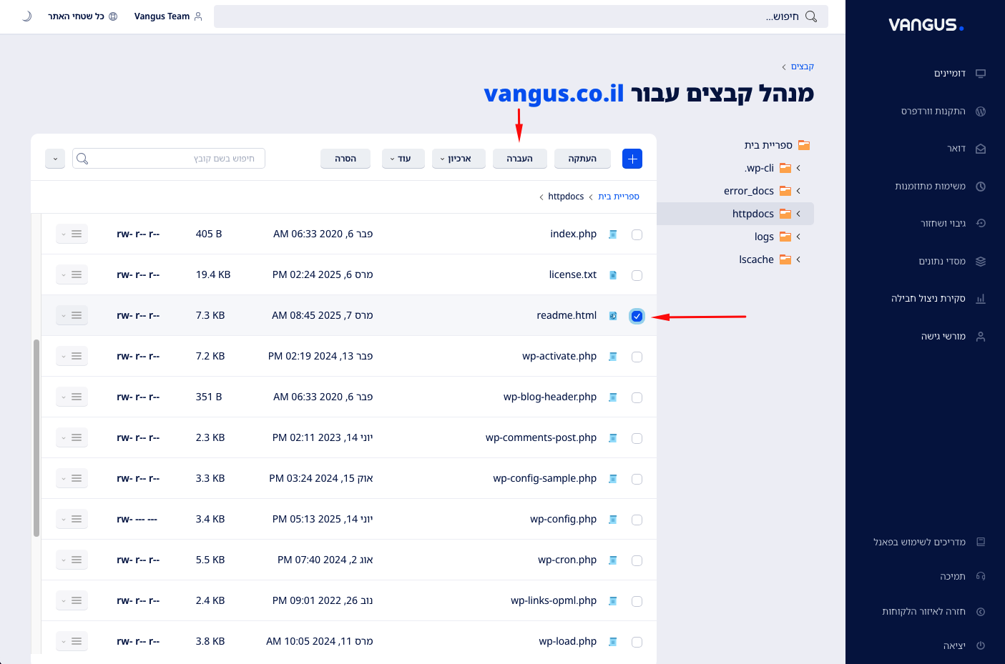Viewport: 1005px width, 664px height.
Task: Click the return to client area icon
Action: coord(981,612)
